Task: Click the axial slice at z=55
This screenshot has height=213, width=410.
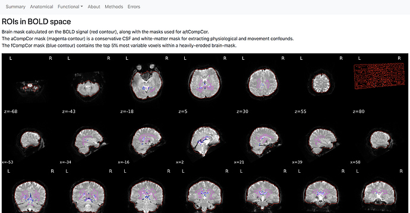Action: pos(321,83)
